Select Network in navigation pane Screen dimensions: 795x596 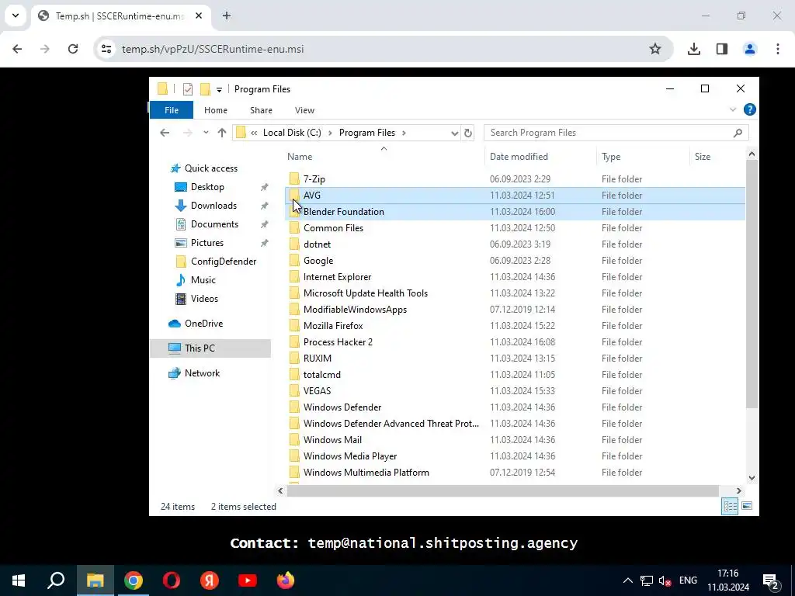tap(202, 373)
